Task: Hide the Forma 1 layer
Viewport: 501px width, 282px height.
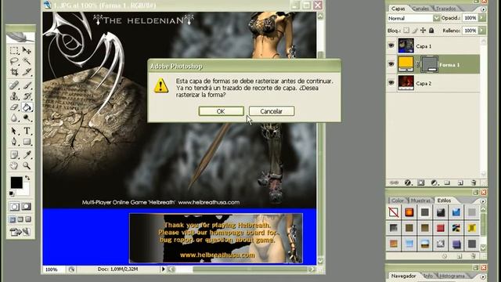Action: 391,64
